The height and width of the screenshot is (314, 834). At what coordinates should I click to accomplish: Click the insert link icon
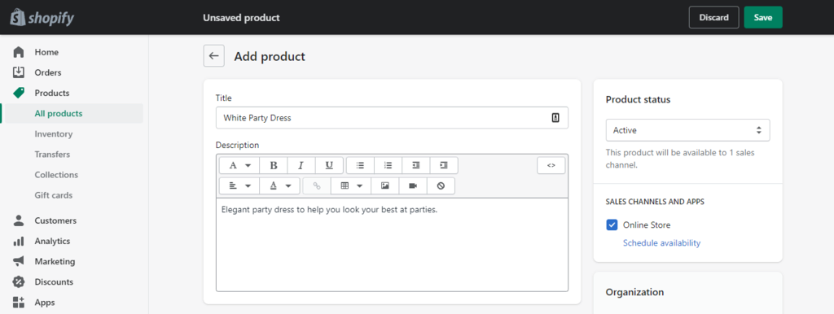click(x=317, y=186)
